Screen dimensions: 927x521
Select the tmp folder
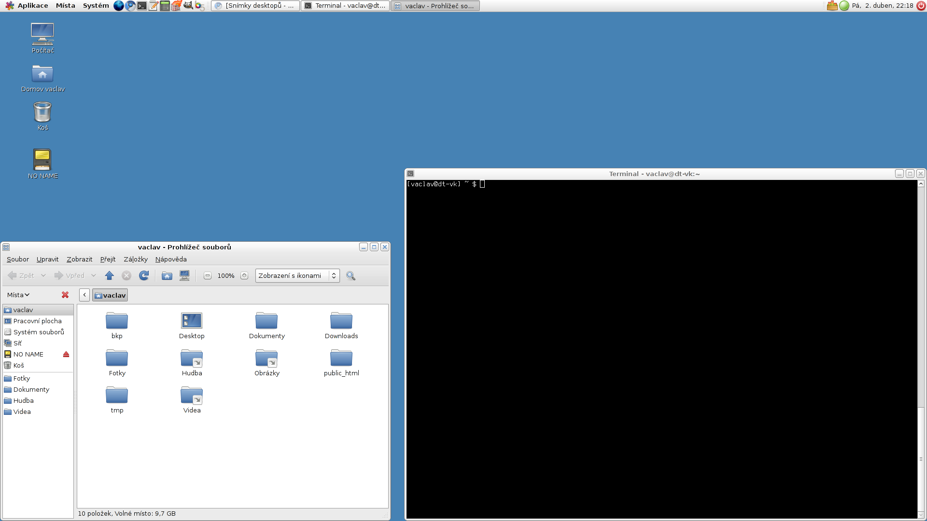pyautogui.click(x=117, y=400)
